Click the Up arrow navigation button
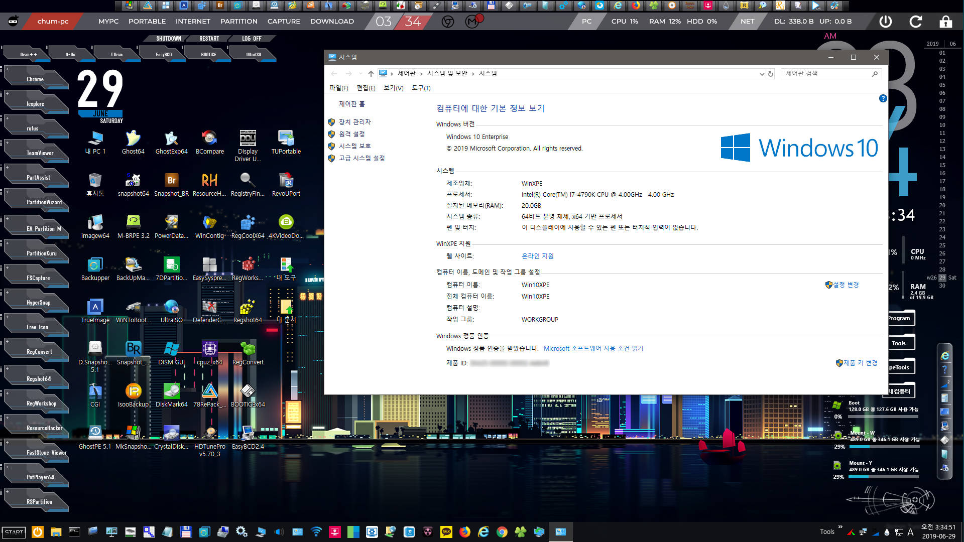The width and height of the screenshot is (964, 542). [x=371, y=74]
